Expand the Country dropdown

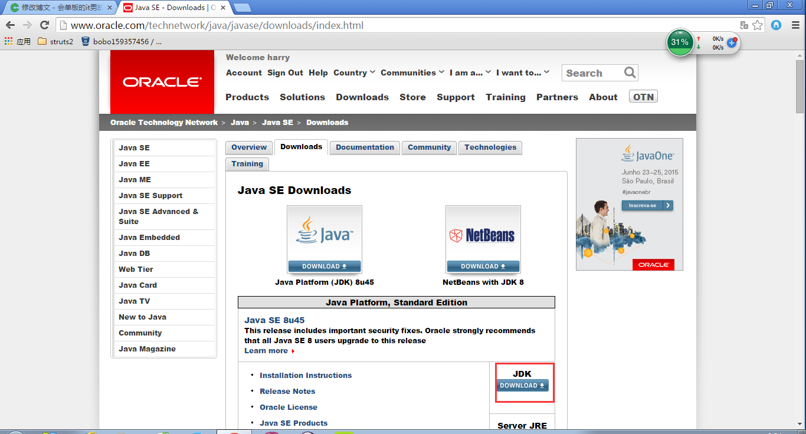tap(354, 73)
